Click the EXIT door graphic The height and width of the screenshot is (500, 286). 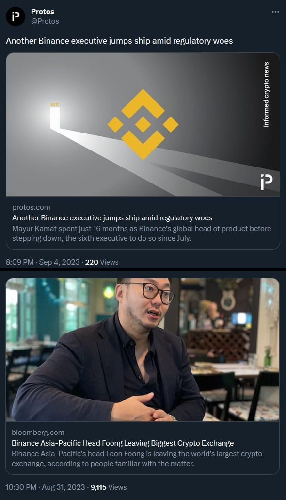[55, 117]
